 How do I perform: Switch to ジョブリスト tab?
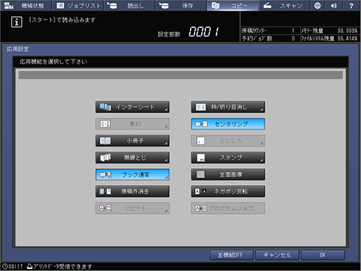pos(78,6)
